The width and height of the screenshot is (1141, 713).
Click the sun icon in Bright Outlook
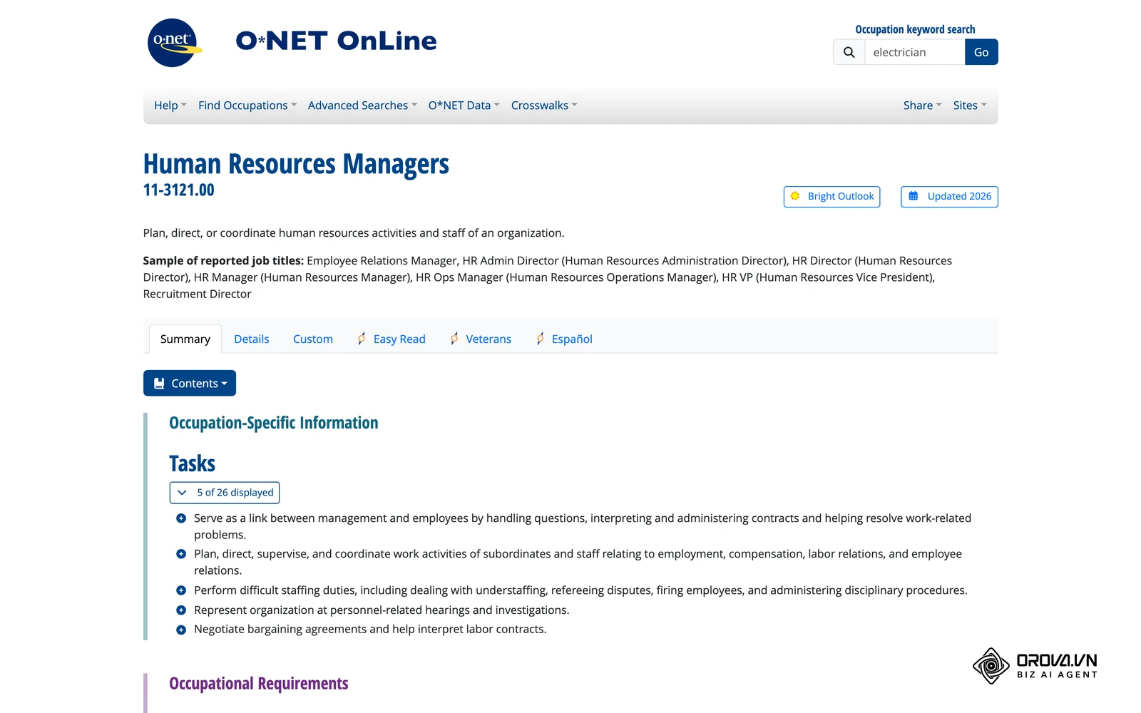coord(795,196)
